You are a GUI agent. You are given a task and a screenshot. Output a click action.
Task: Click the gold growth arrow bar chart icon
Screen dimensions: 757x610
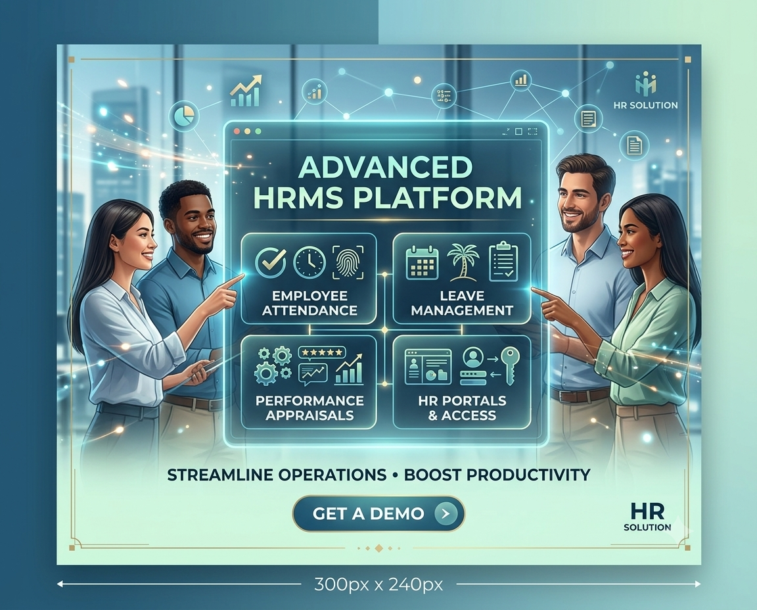point(246,91)
